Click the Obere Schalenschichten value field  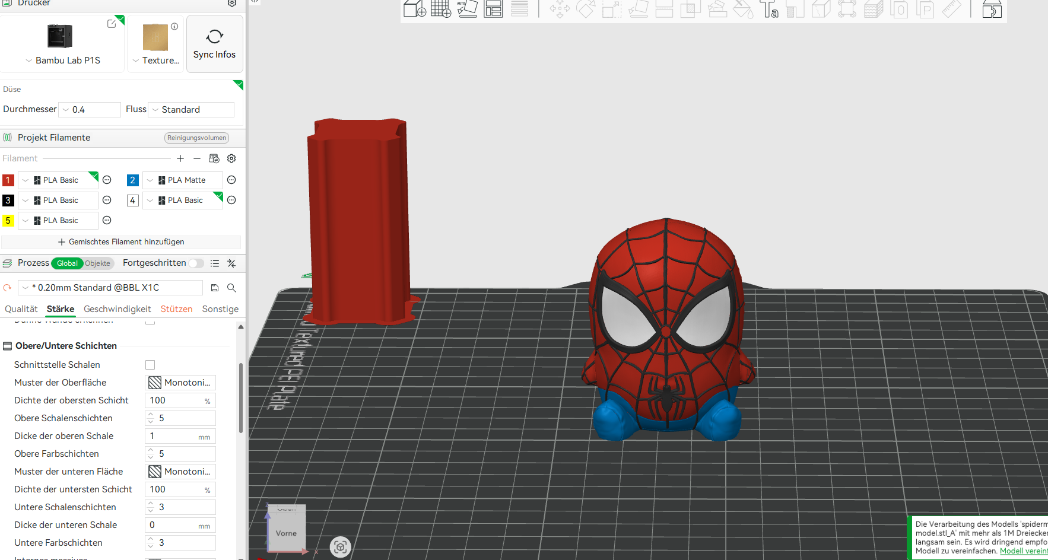[180, 418]
